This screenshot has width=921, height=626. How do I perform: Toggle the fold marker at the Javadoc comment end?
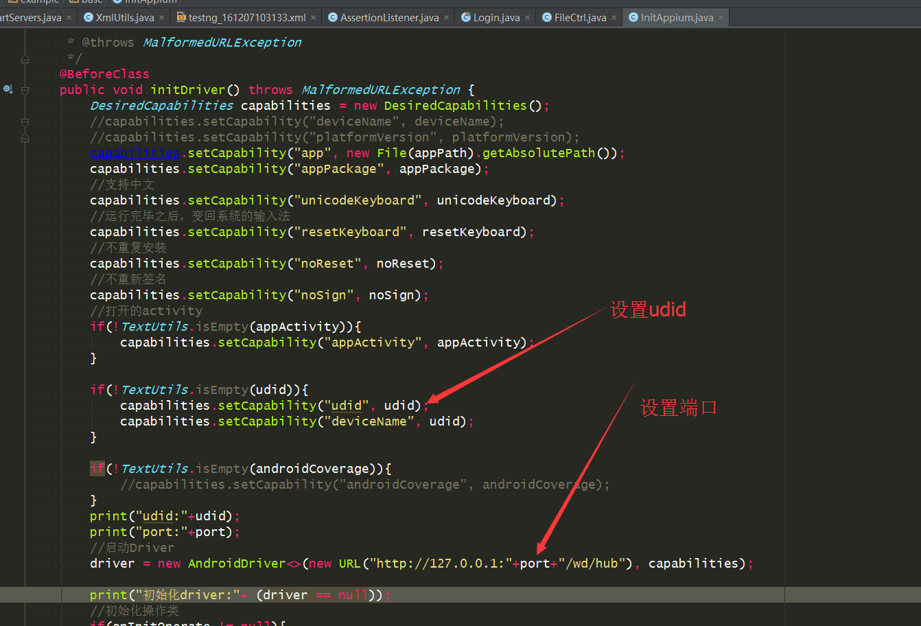[25, 59]
